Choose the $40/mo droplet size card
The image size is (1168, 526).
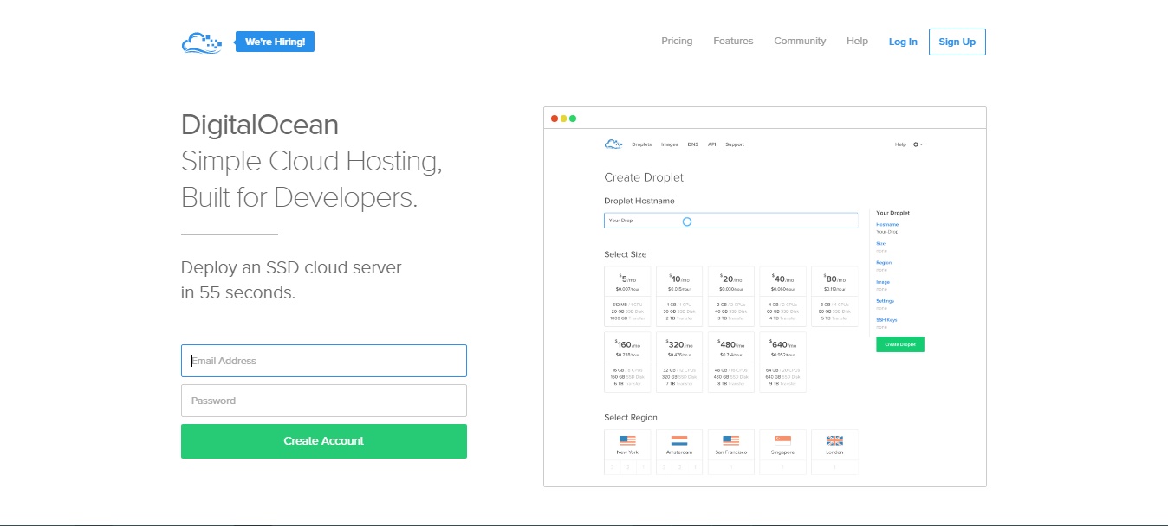[783, 297]
